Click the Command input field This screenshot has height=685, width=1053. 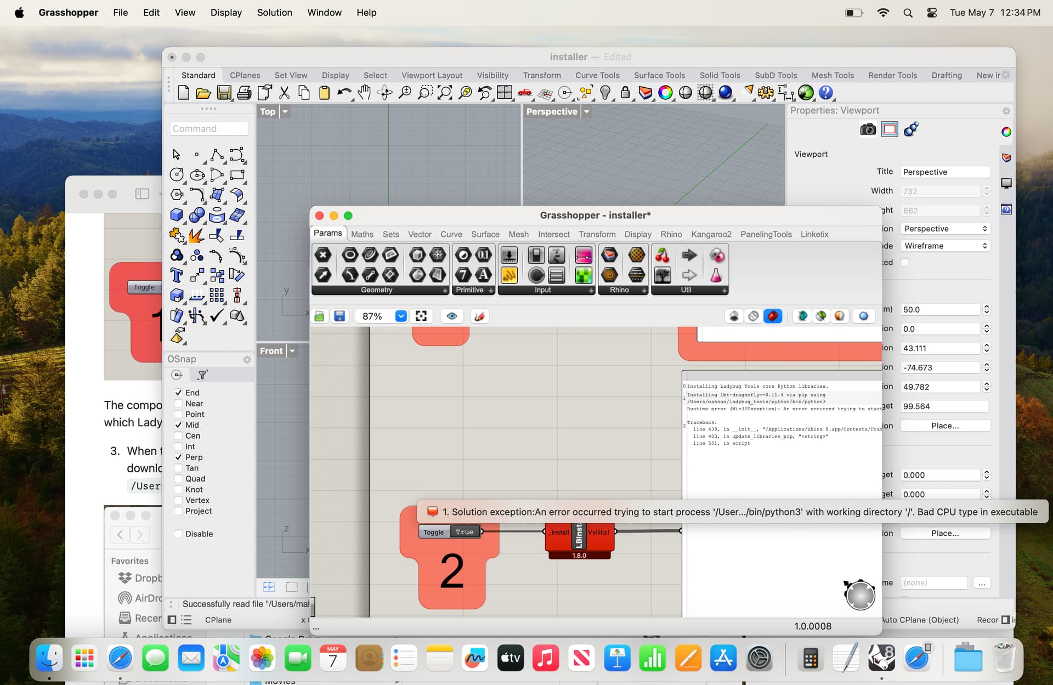tap(208, 128)
